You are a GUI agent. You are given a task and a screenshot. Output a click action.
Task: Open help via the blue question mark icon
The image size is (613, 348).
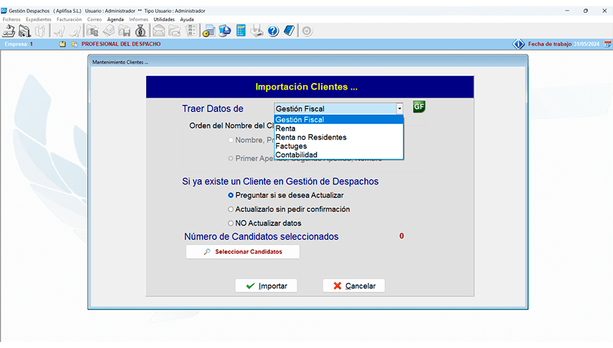pyautogui.click(x=273, y=31)
